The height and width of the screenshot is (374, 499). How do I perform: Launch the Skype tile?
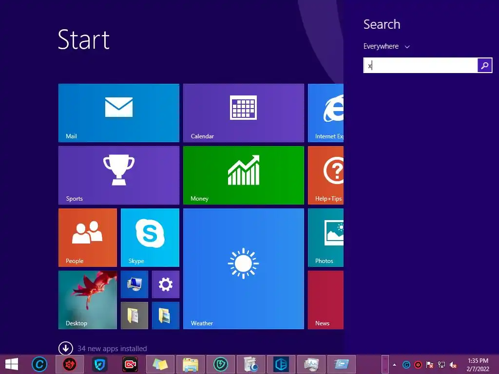(150, 238)
